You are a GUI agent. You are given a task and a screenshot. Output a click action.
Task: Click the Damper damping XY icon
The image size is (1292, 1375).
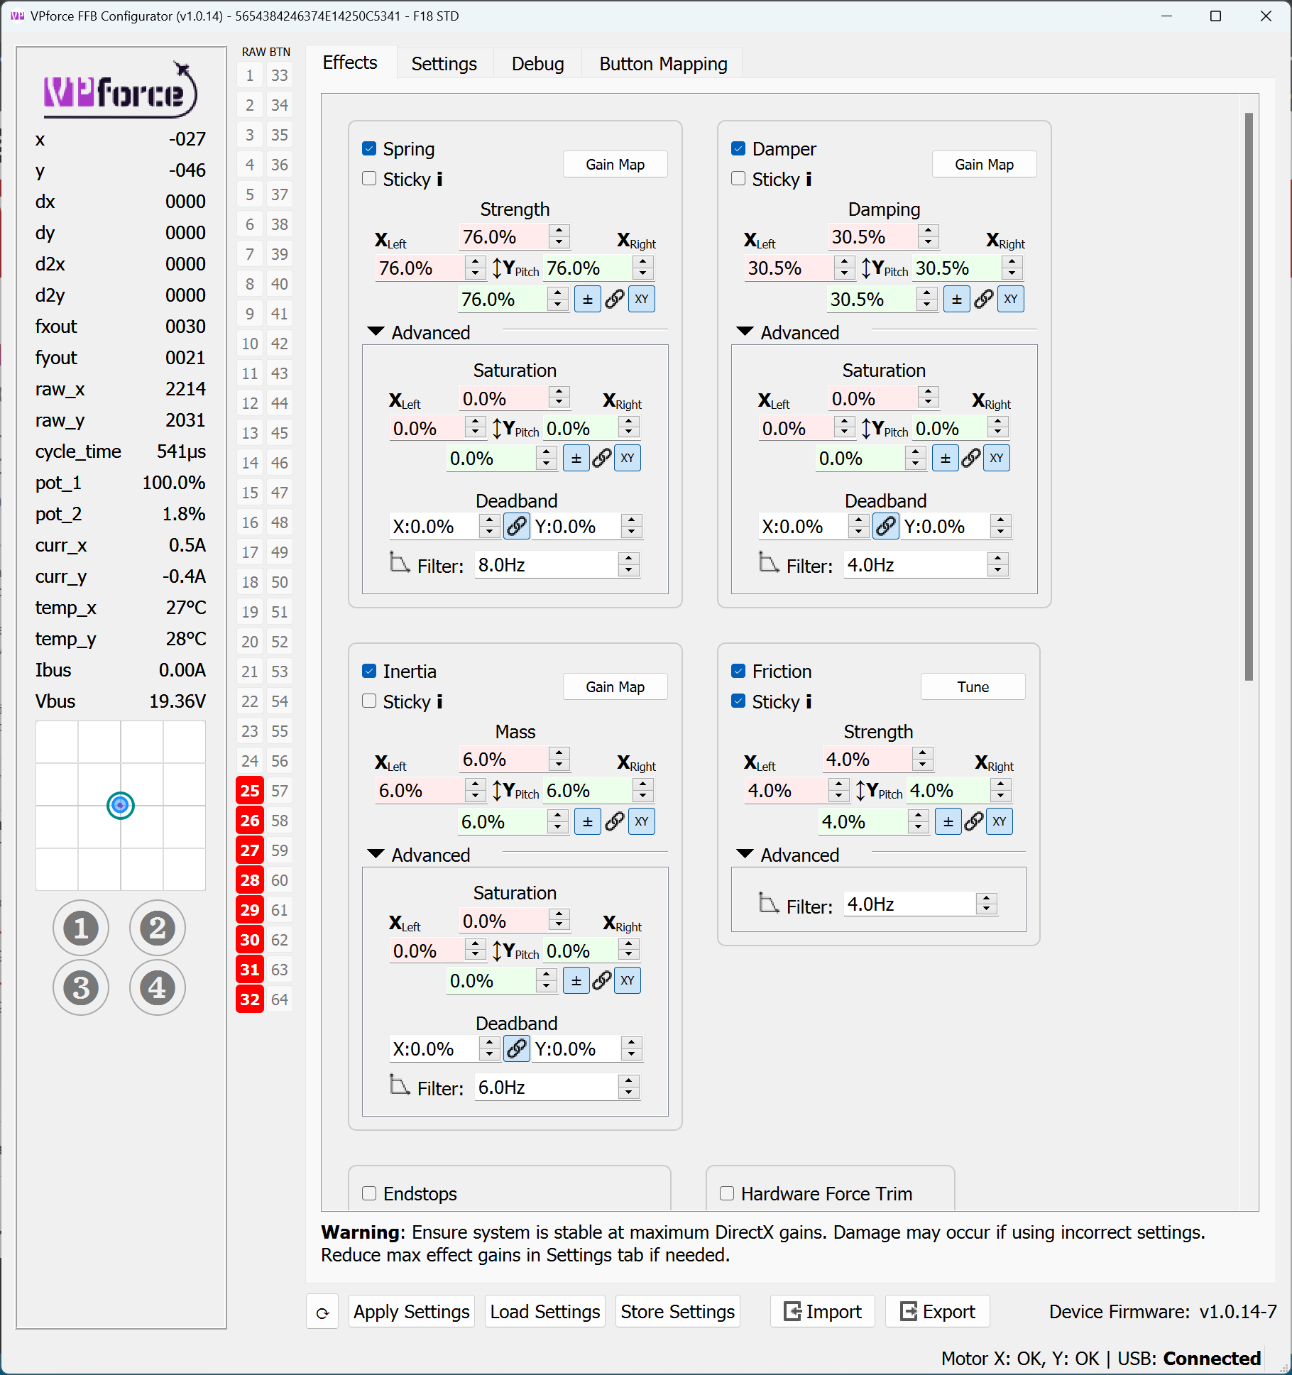point(1011,300)
